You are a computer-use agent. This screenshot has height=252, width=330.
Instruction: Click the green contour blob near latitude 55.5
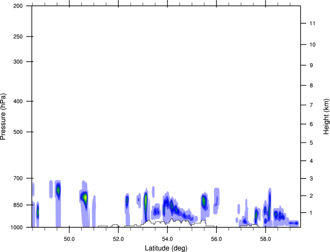click(204, 201)
